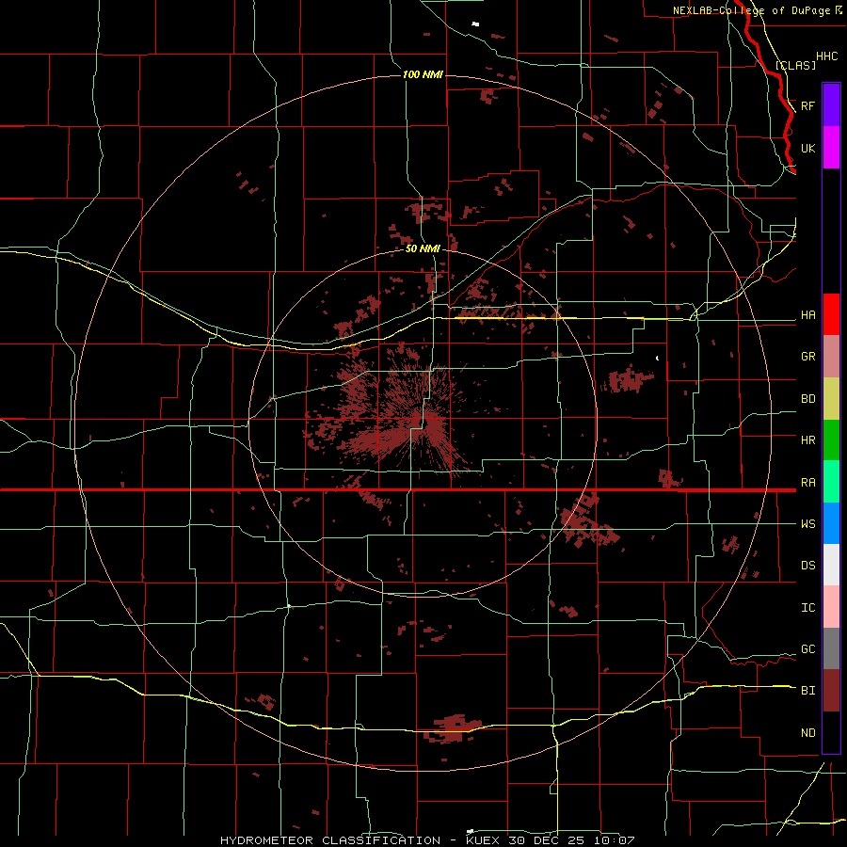The width and height of the screenshot is (847, 847).
Task: Click the 'RF' legend label text
Action: 807,105
